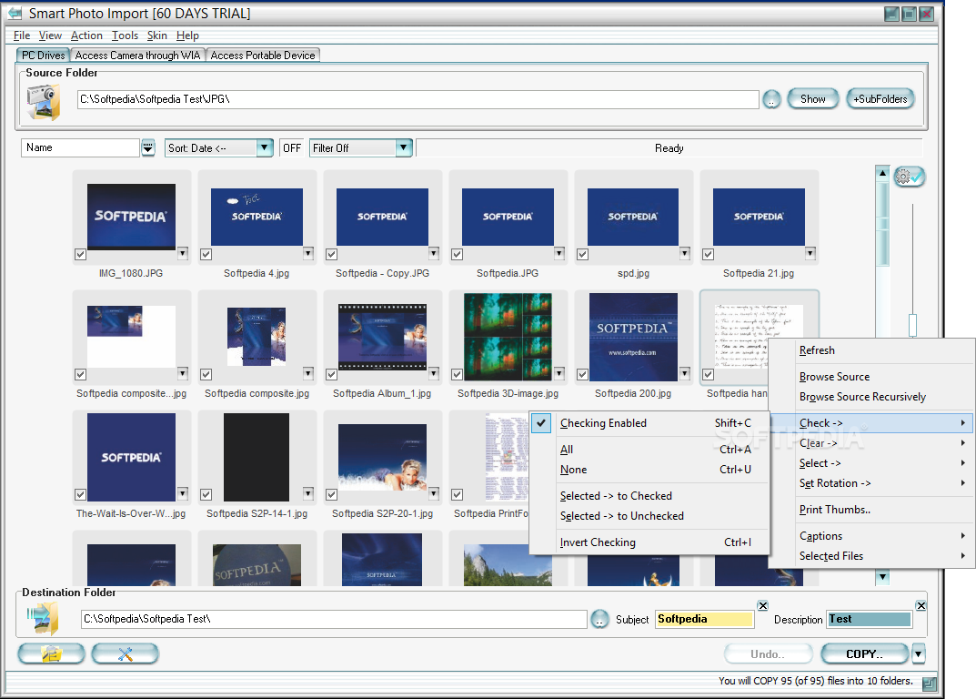This screenshot has width=976, height=699.
Task: Open the File menu
Action: [x=22, y=35]
